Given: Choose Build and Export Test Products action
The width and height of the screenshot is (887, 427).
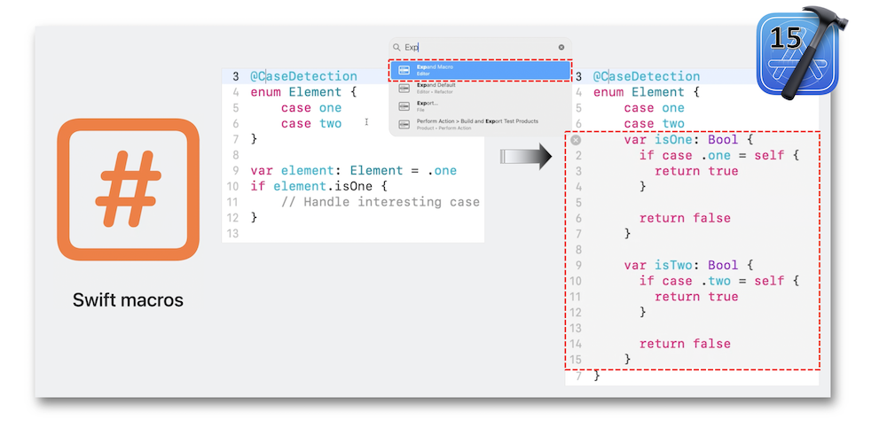Looking at the screenshot, I should [480, 124].
